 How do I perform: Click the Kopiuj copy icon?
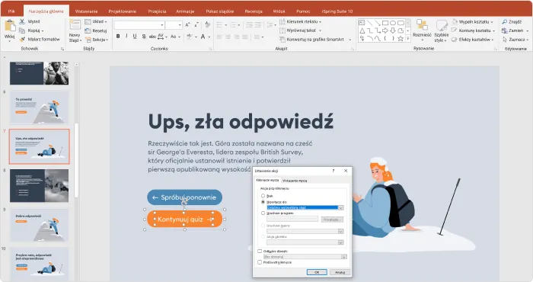pyautogui.click(x=22, y=30)
